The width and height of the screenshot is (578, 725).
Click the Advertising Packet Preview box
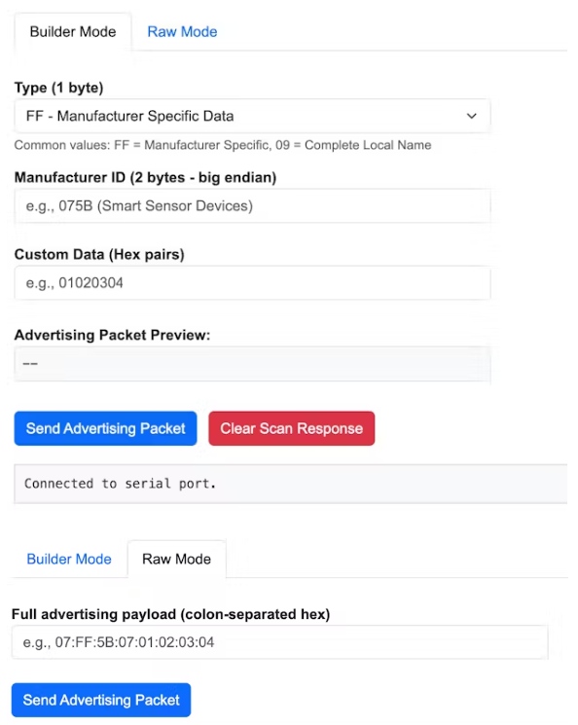(x=252, y=364)
